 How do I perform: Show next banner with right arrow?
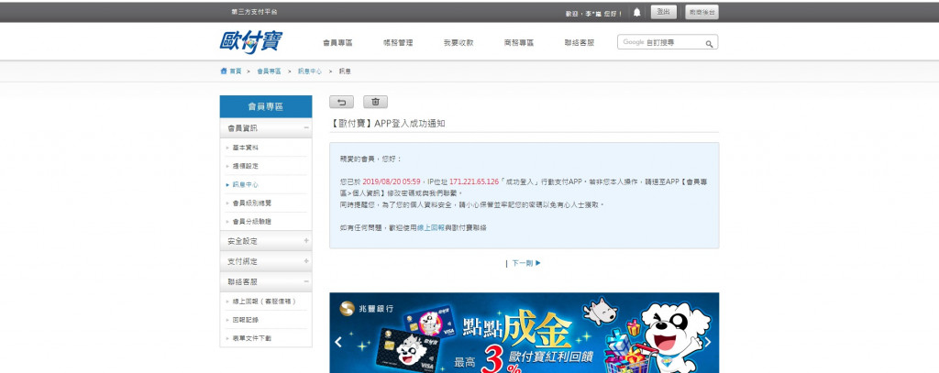(708, 342)
